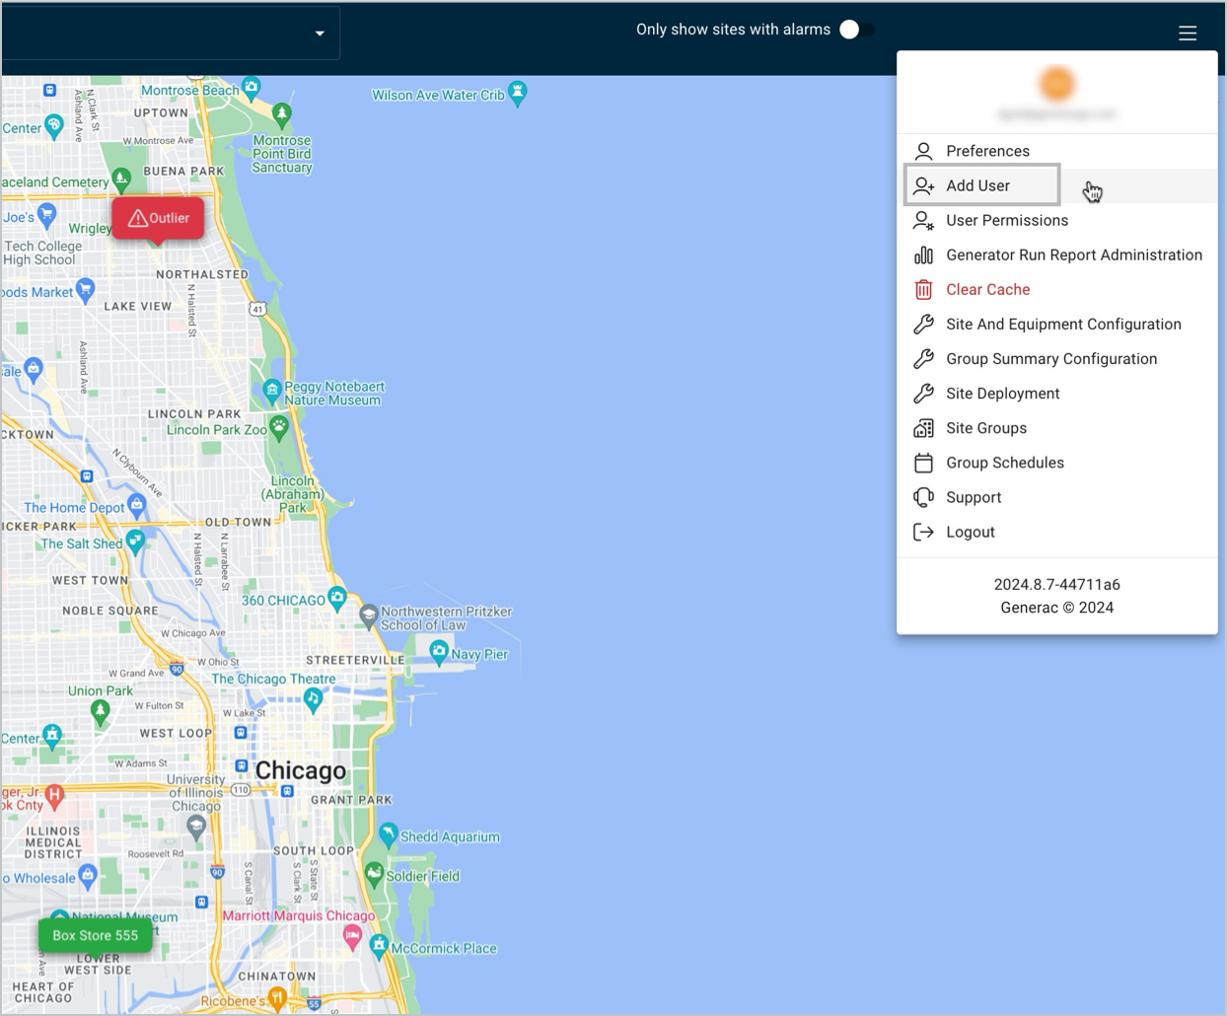Click the Clear Cache trash icon
The width and height of the screenshot is (1227, 1016).
(923, 290)
